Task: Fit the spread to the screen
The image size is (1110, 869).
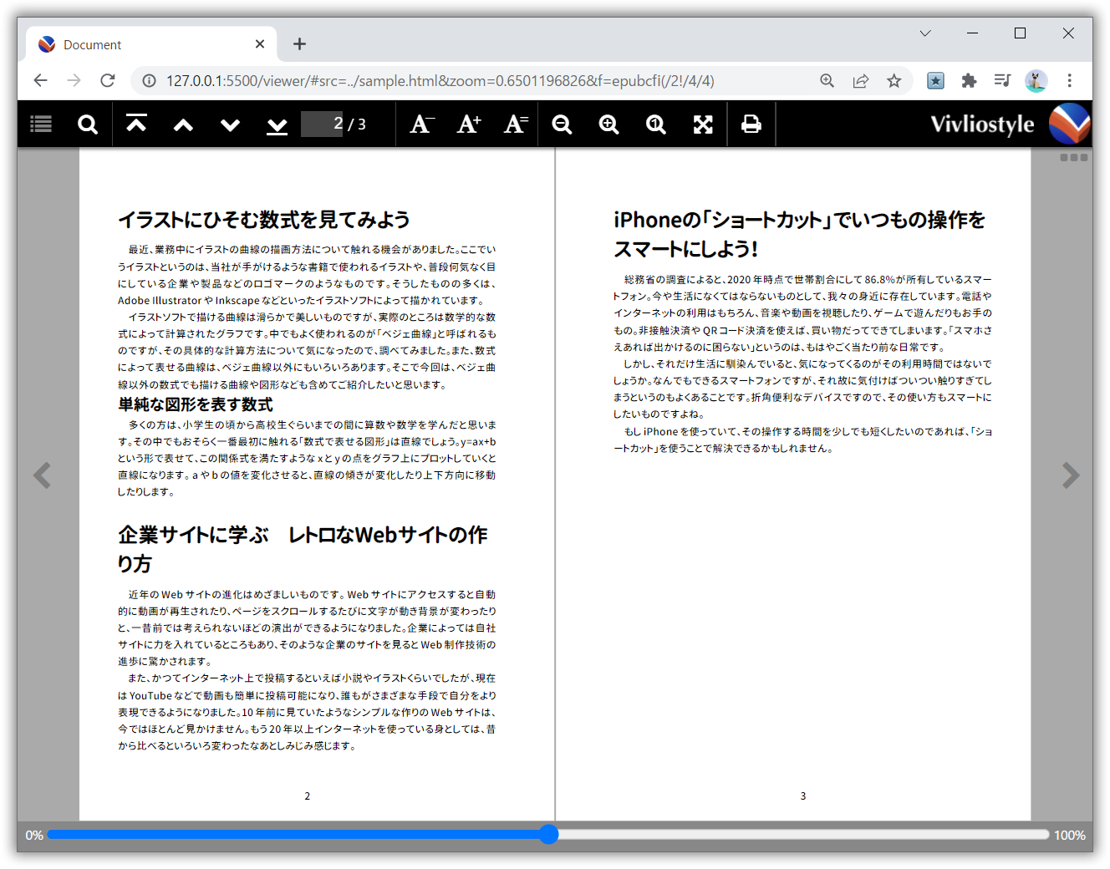Action: coord(702,124)
